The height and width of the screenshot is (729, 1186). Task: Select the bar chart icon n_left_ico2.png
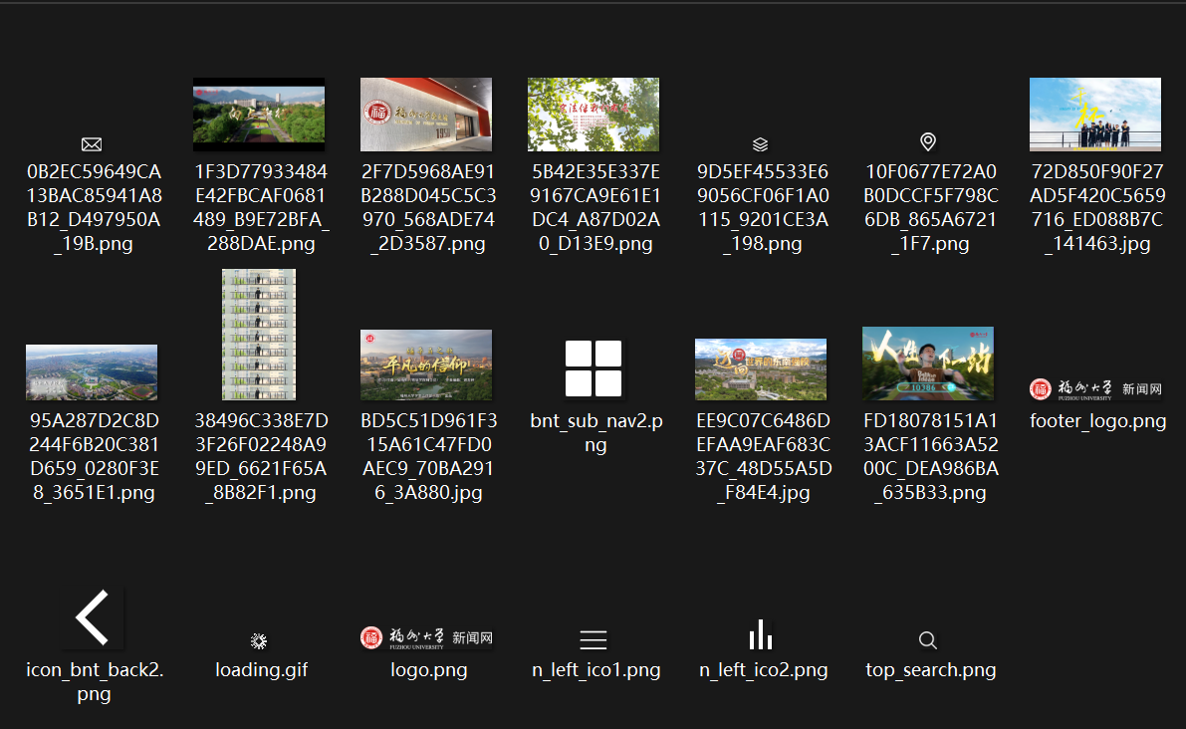761,635
